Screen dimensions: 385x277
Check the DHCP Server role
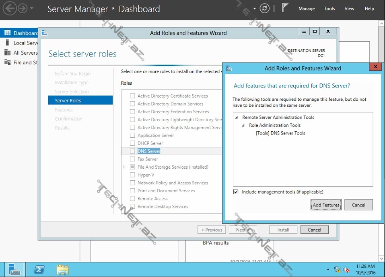132,143
